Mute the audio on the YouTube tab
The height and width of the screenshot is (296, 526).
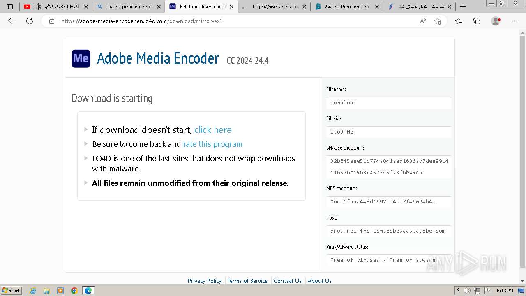pos(37,7)
